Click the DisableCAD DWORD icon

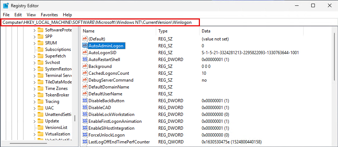(x=85, y=108)
